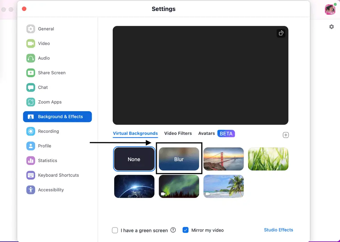Open the General settings section
Viewport: 340px width, 242px height.
[31, 29]
